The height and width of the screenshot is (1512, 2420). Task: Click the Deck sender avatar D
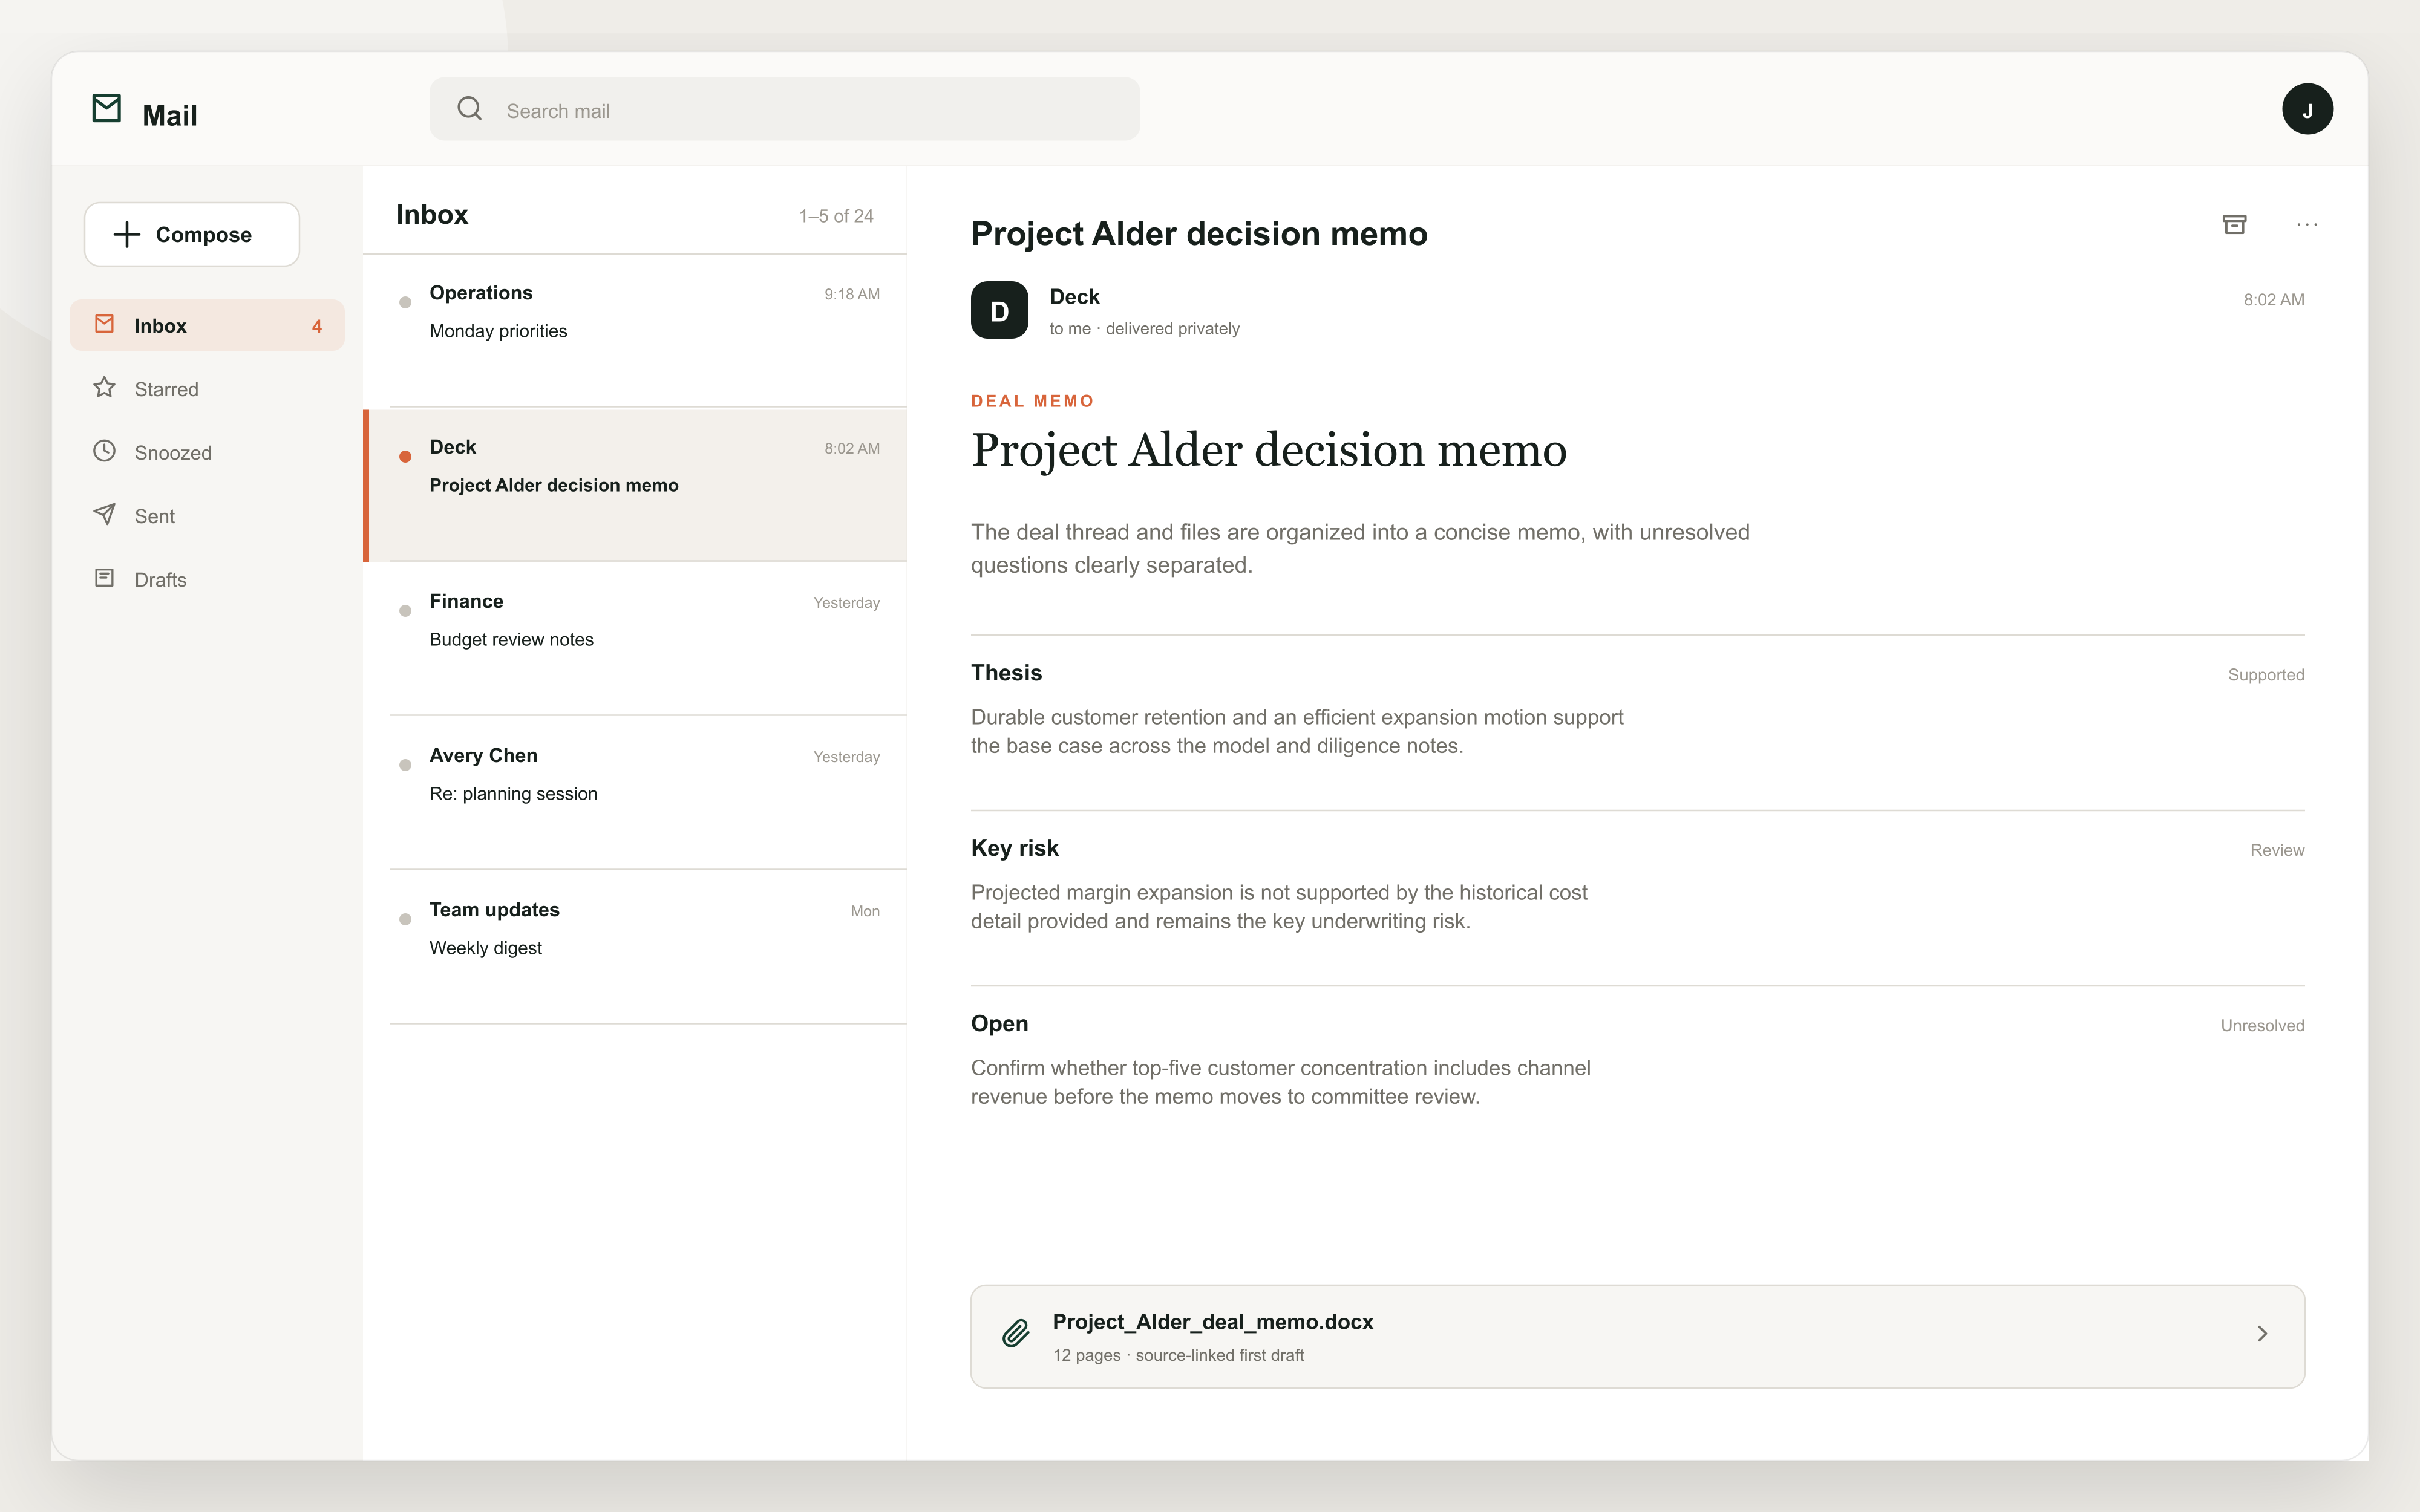[999, 310]
